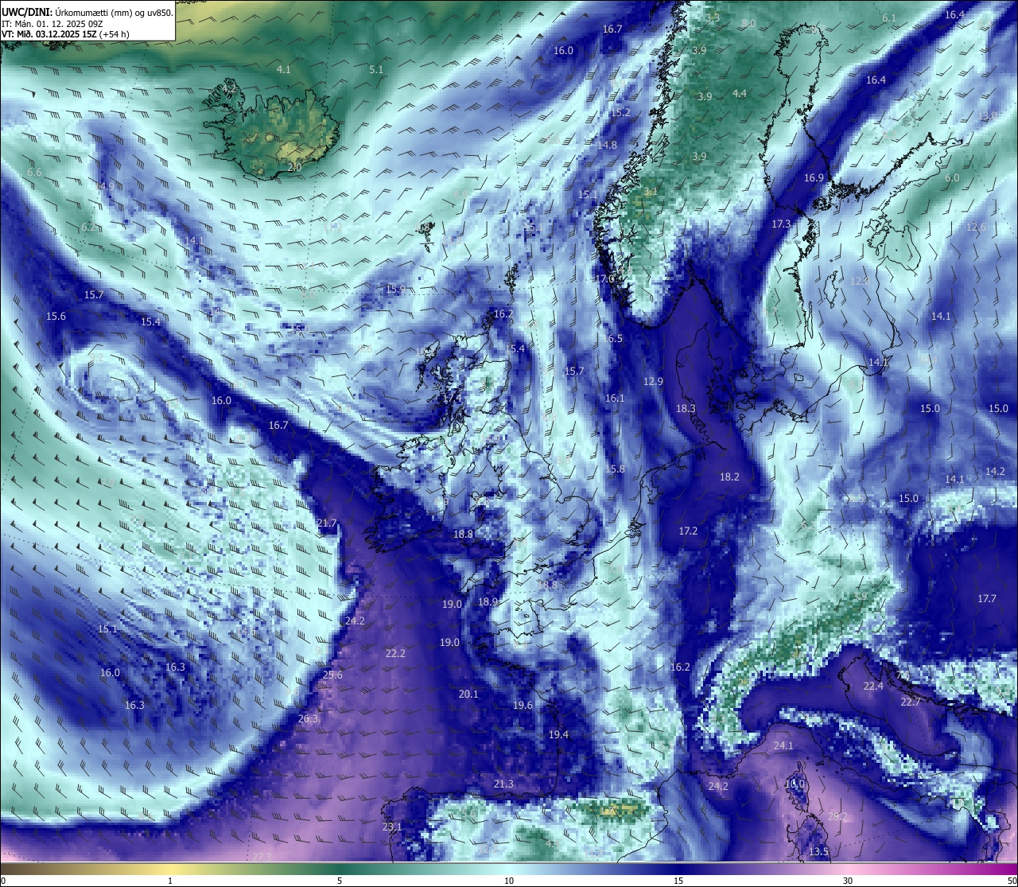The height and width of the screenshot is (887, 1018).
Task: Click the 22.7 value label
Action: point(911,702)
